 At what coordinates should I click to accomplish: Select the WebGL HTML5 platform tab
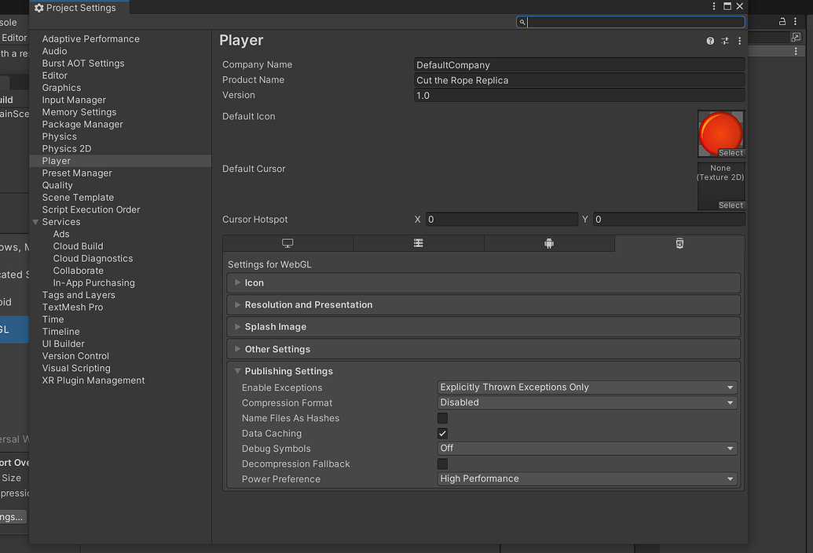click(x=679, y=244)
